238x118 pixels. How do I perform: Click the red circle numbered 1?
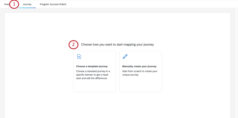point(14,4)
